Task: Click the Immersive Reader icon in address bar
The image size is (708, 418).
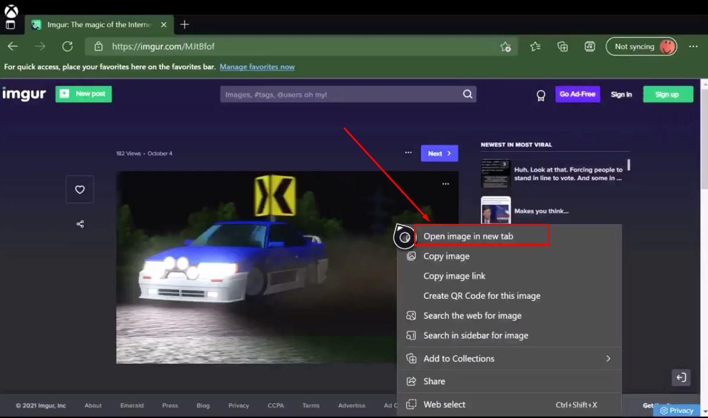Action: (x=590, y=47)
